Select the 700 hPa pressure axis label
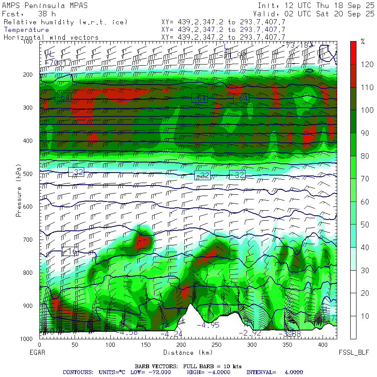 point(28,240)
